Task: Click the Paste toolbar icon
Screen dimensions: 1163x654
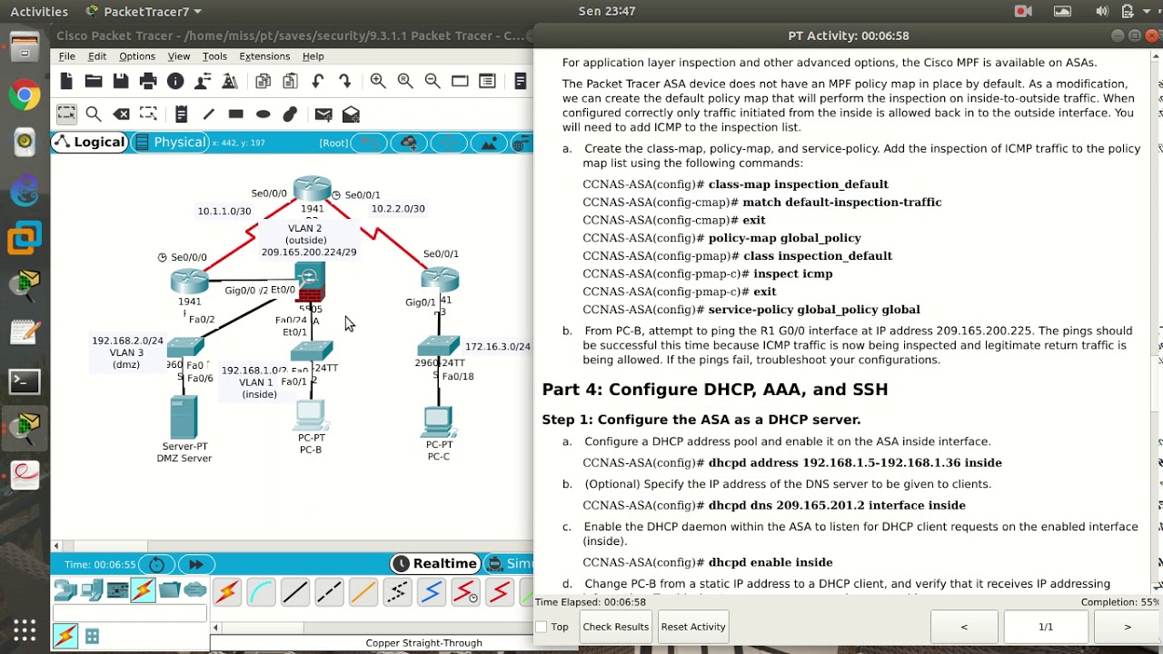Action: (x=290, y=82)
